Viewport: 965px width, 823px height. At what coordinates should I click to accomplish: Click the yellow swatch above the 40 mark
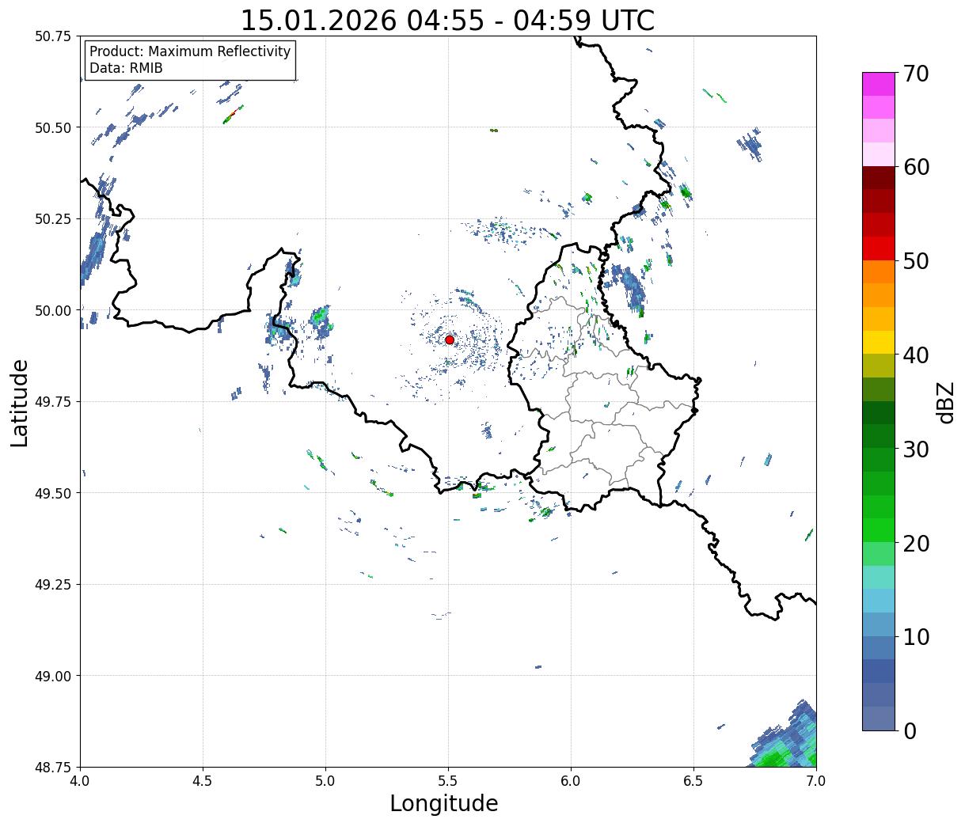click(879, 342)
